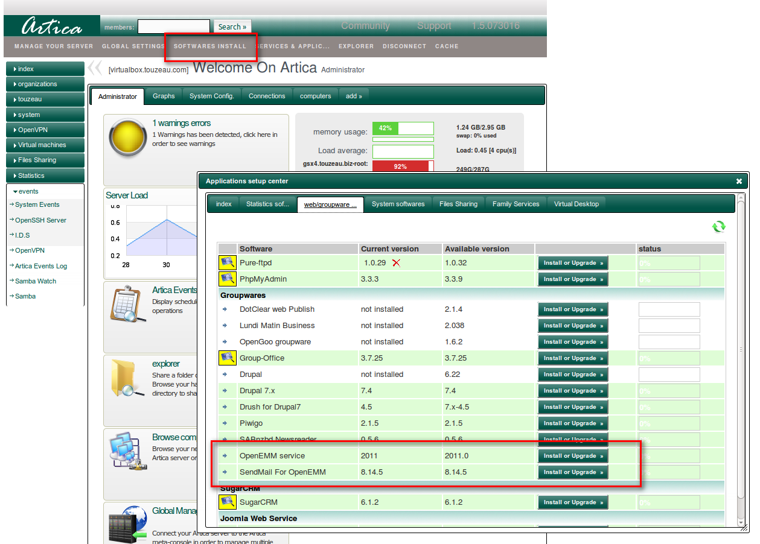Collapse the events sidebar section

point(45,191)
